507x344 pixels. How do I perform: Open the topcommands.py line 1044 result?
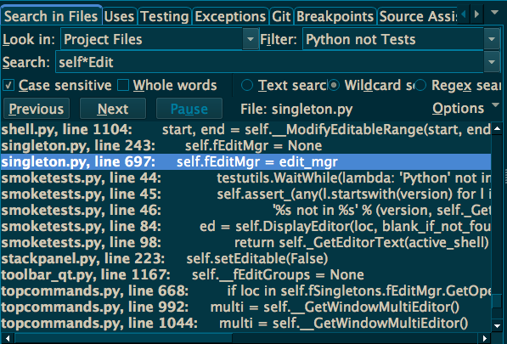[x=245, y=324]
